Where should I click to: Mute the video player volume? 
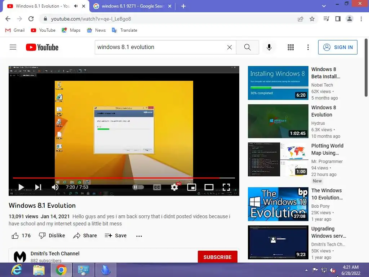(x=55, y=187)
